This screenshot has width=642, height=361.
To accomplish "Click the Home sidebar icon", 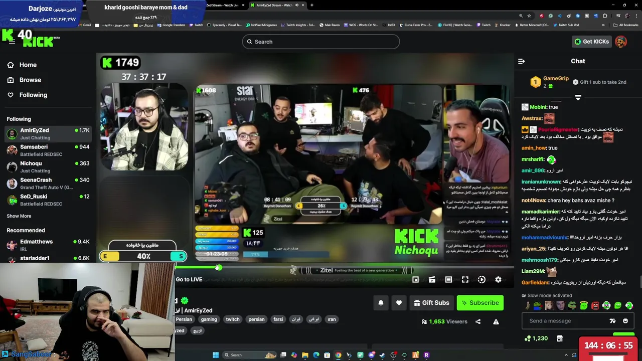I will point(11,65).
